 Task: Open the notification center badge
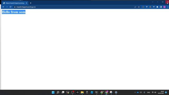[x=166, y=92]
